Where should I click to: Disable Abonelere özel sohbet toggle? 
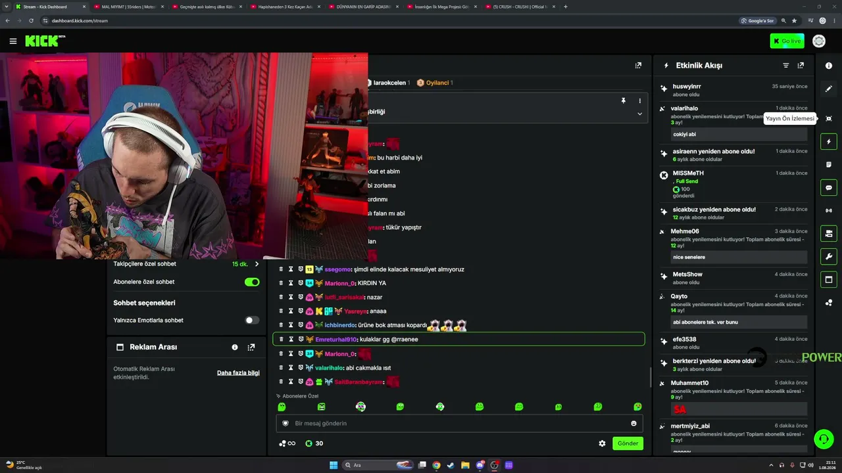[x=252, y=282]
